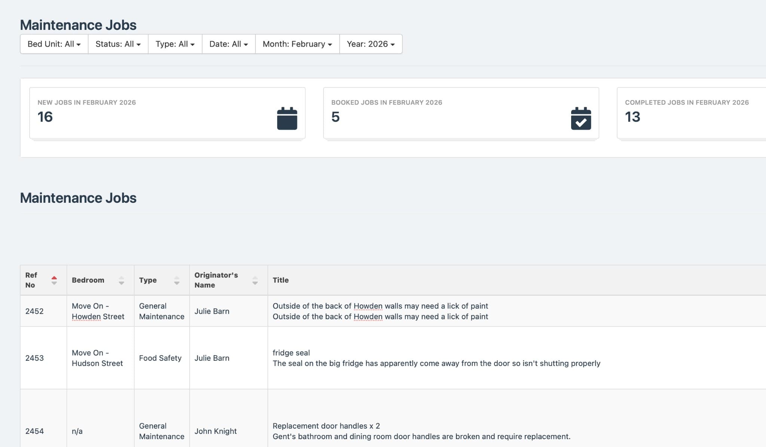This screenshot has width=766, height=447.
Task: Sort the Bedroom column descending
Action: tap(121, 283)
